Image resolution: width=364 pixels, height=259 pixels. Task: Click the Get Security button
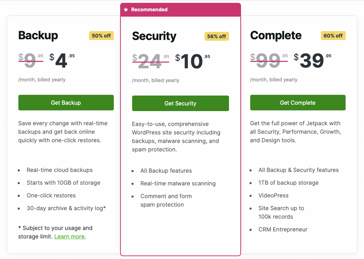pyautogui.click(x=180, y=103)
